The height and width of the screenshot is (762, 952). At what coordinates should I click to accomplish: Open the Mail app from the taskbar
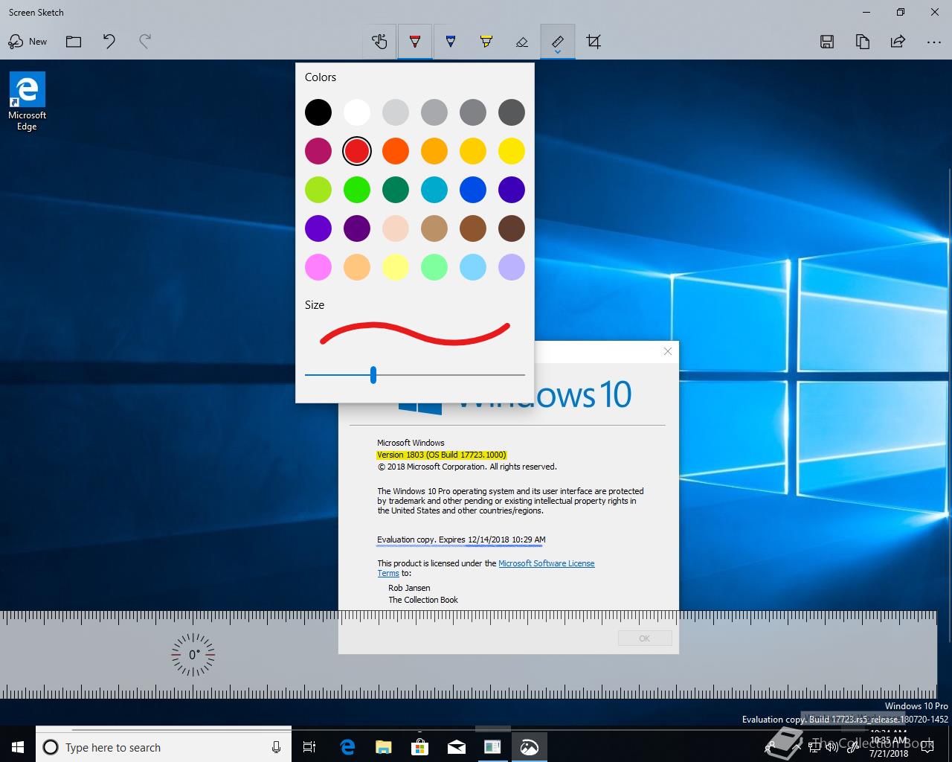[457, 747]
